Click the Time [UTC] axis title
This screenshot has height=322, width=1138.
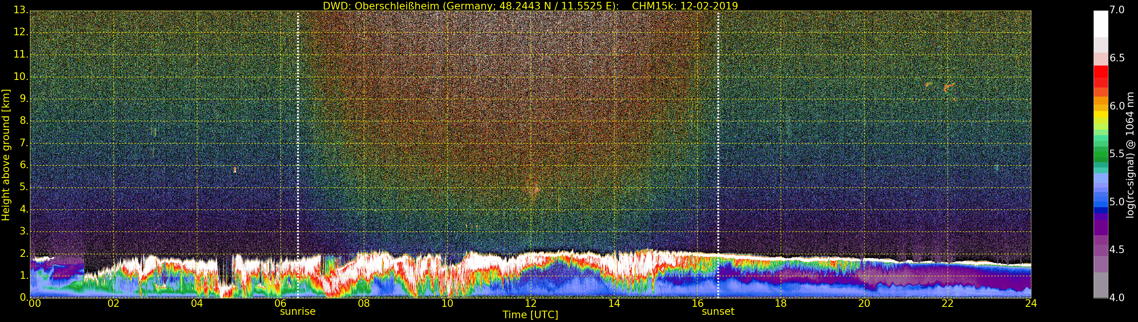point(530,315)
